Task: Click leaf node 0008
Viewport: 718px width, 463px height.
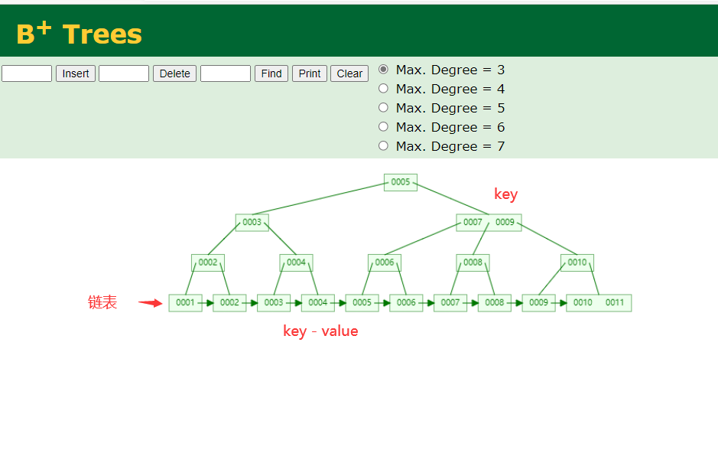Action: click(495, 302)
